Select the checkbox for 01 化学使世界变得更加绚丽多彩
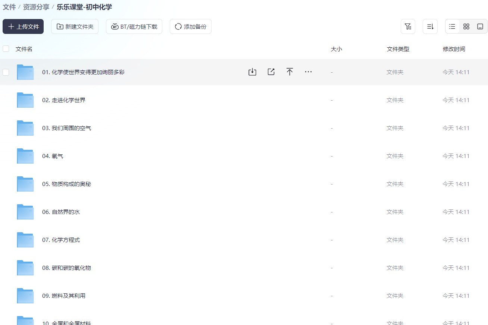Screen dimensions: 488x325 6,72
